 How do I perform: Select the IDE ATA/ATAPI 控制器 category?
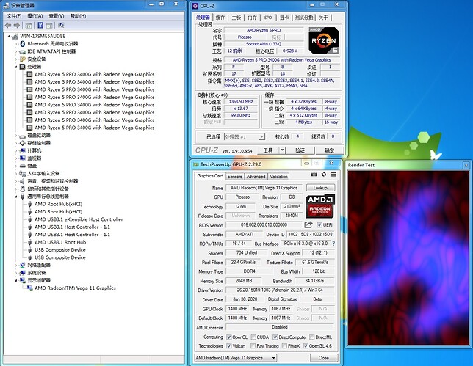[51, 51]
